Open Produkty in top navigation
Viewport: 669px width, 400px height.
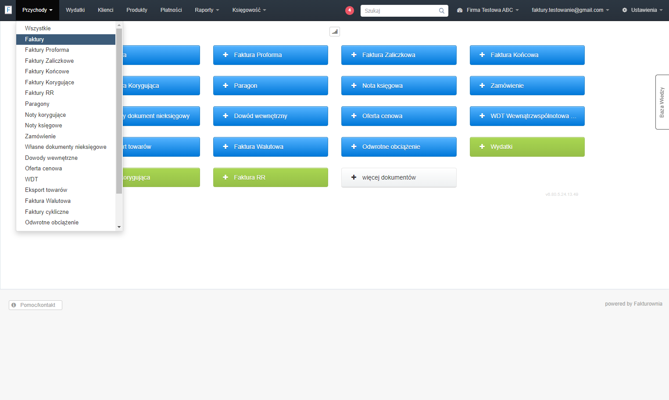point(137,10)
